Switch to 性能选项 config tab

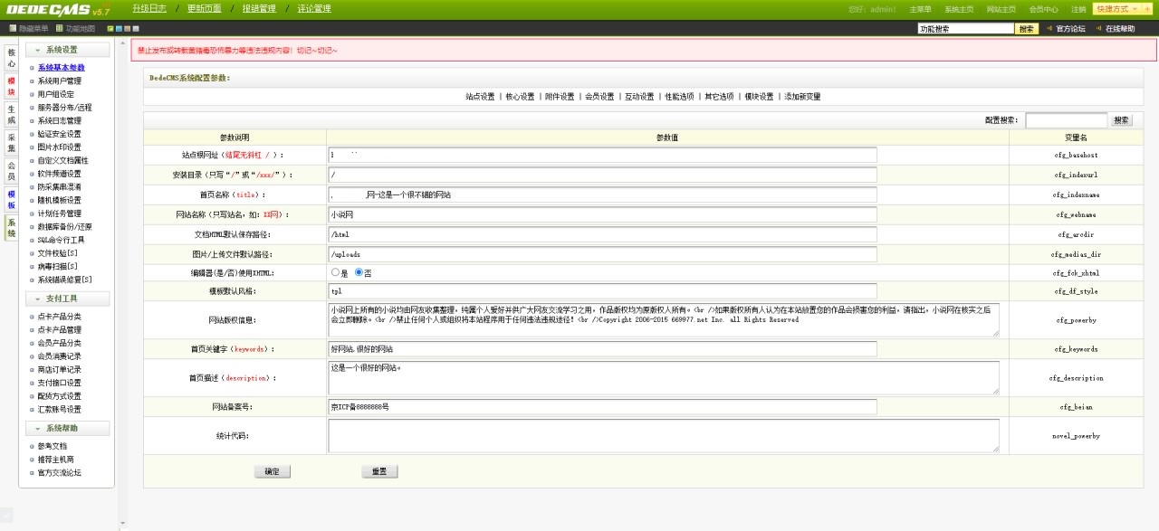[x=679, y=97]
